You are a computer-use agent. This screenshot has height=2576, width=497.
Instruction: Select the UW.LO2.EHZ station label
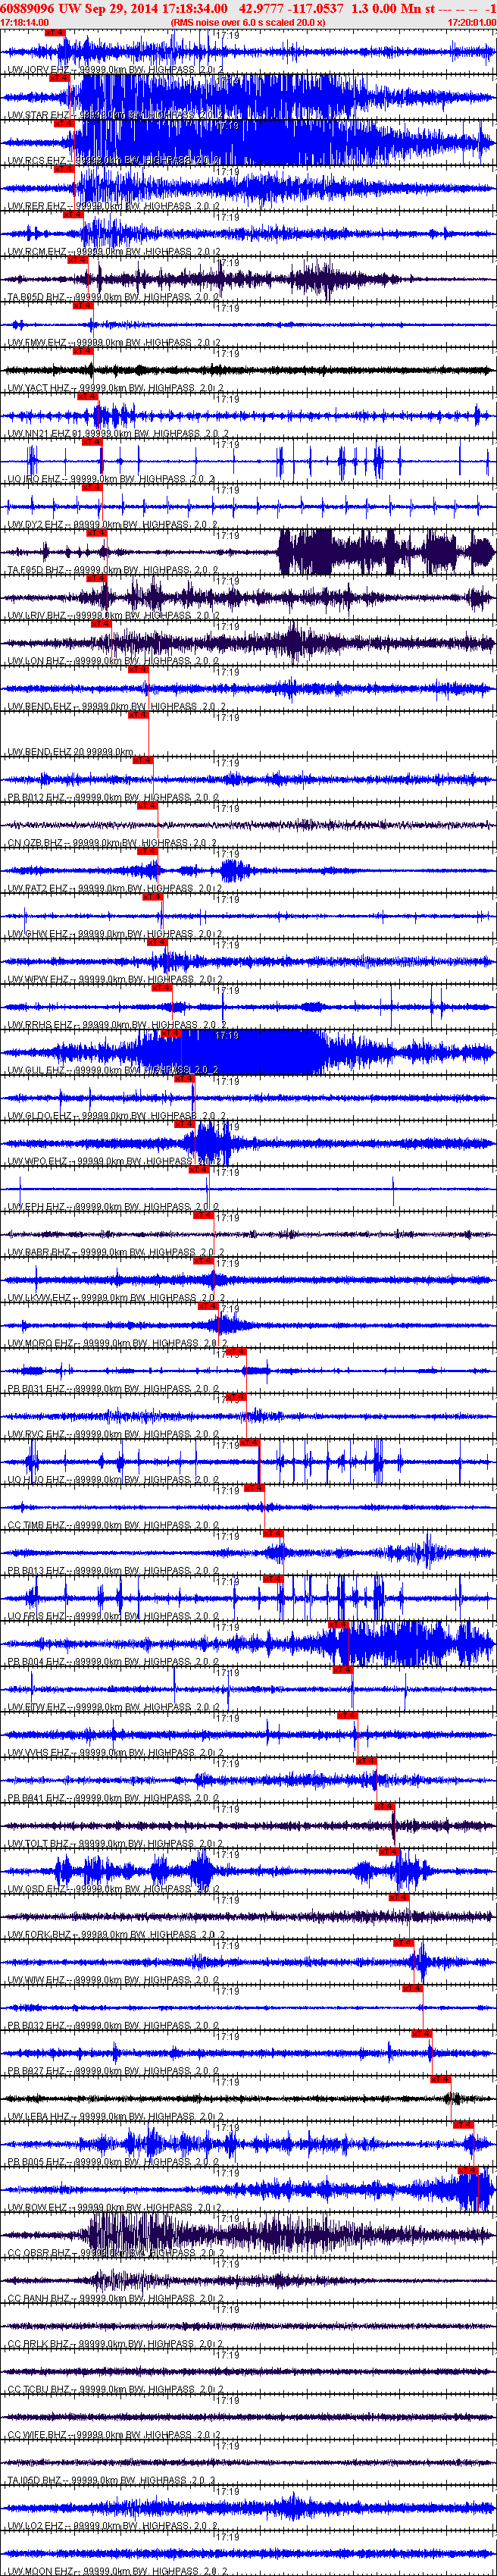[112, 2526]
